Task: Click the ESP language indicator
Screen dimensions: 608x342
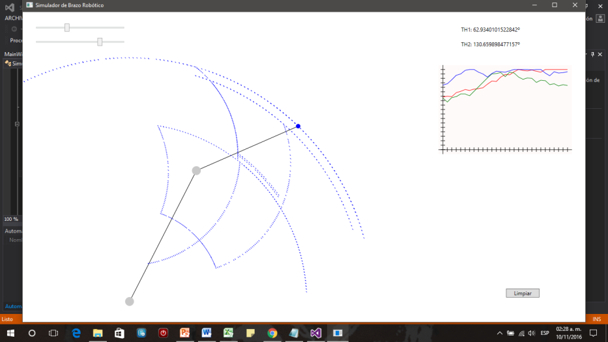Action: point(545,333)
